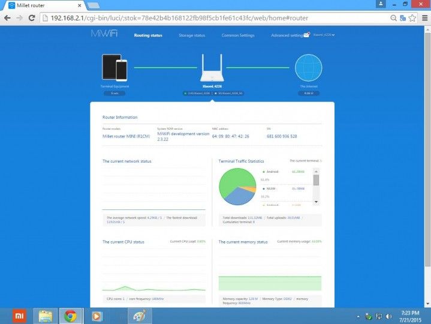431x324 pixels.
Task: Close the Millet router tab
Action: [79, 5]
